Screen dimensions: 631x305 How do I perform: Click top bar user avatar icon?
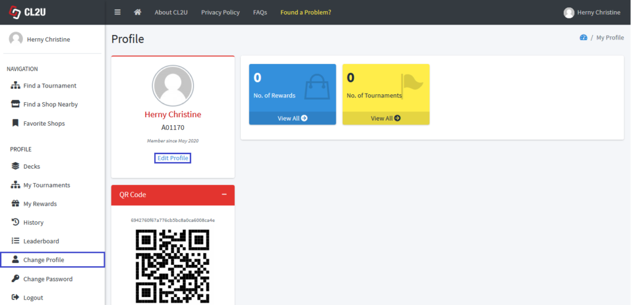[569, 13]
